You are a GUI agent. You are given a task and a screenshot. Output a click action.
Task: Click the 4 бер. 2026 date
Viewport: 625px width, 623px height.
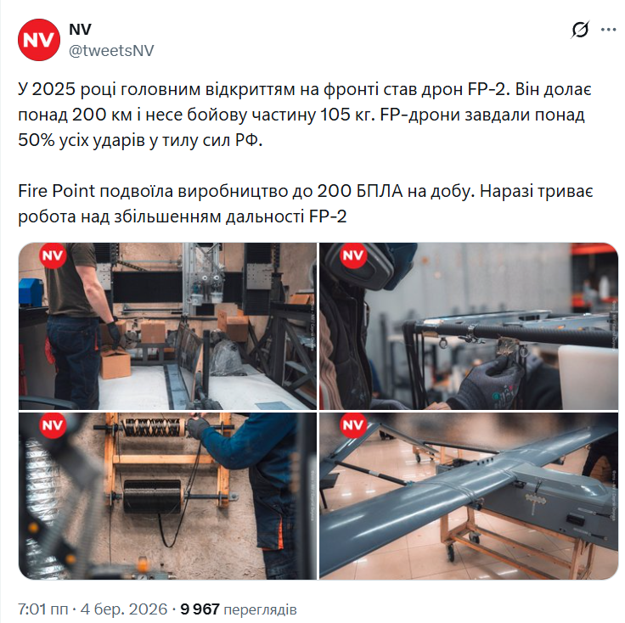point(124,609)
